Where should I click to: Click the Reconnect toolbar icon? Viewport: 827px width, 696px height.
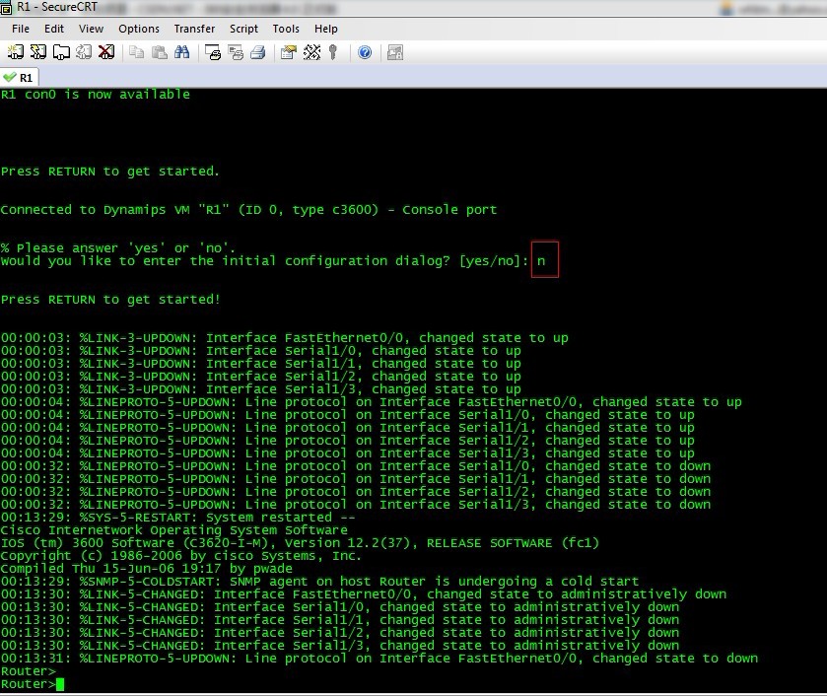coord(84,52)
